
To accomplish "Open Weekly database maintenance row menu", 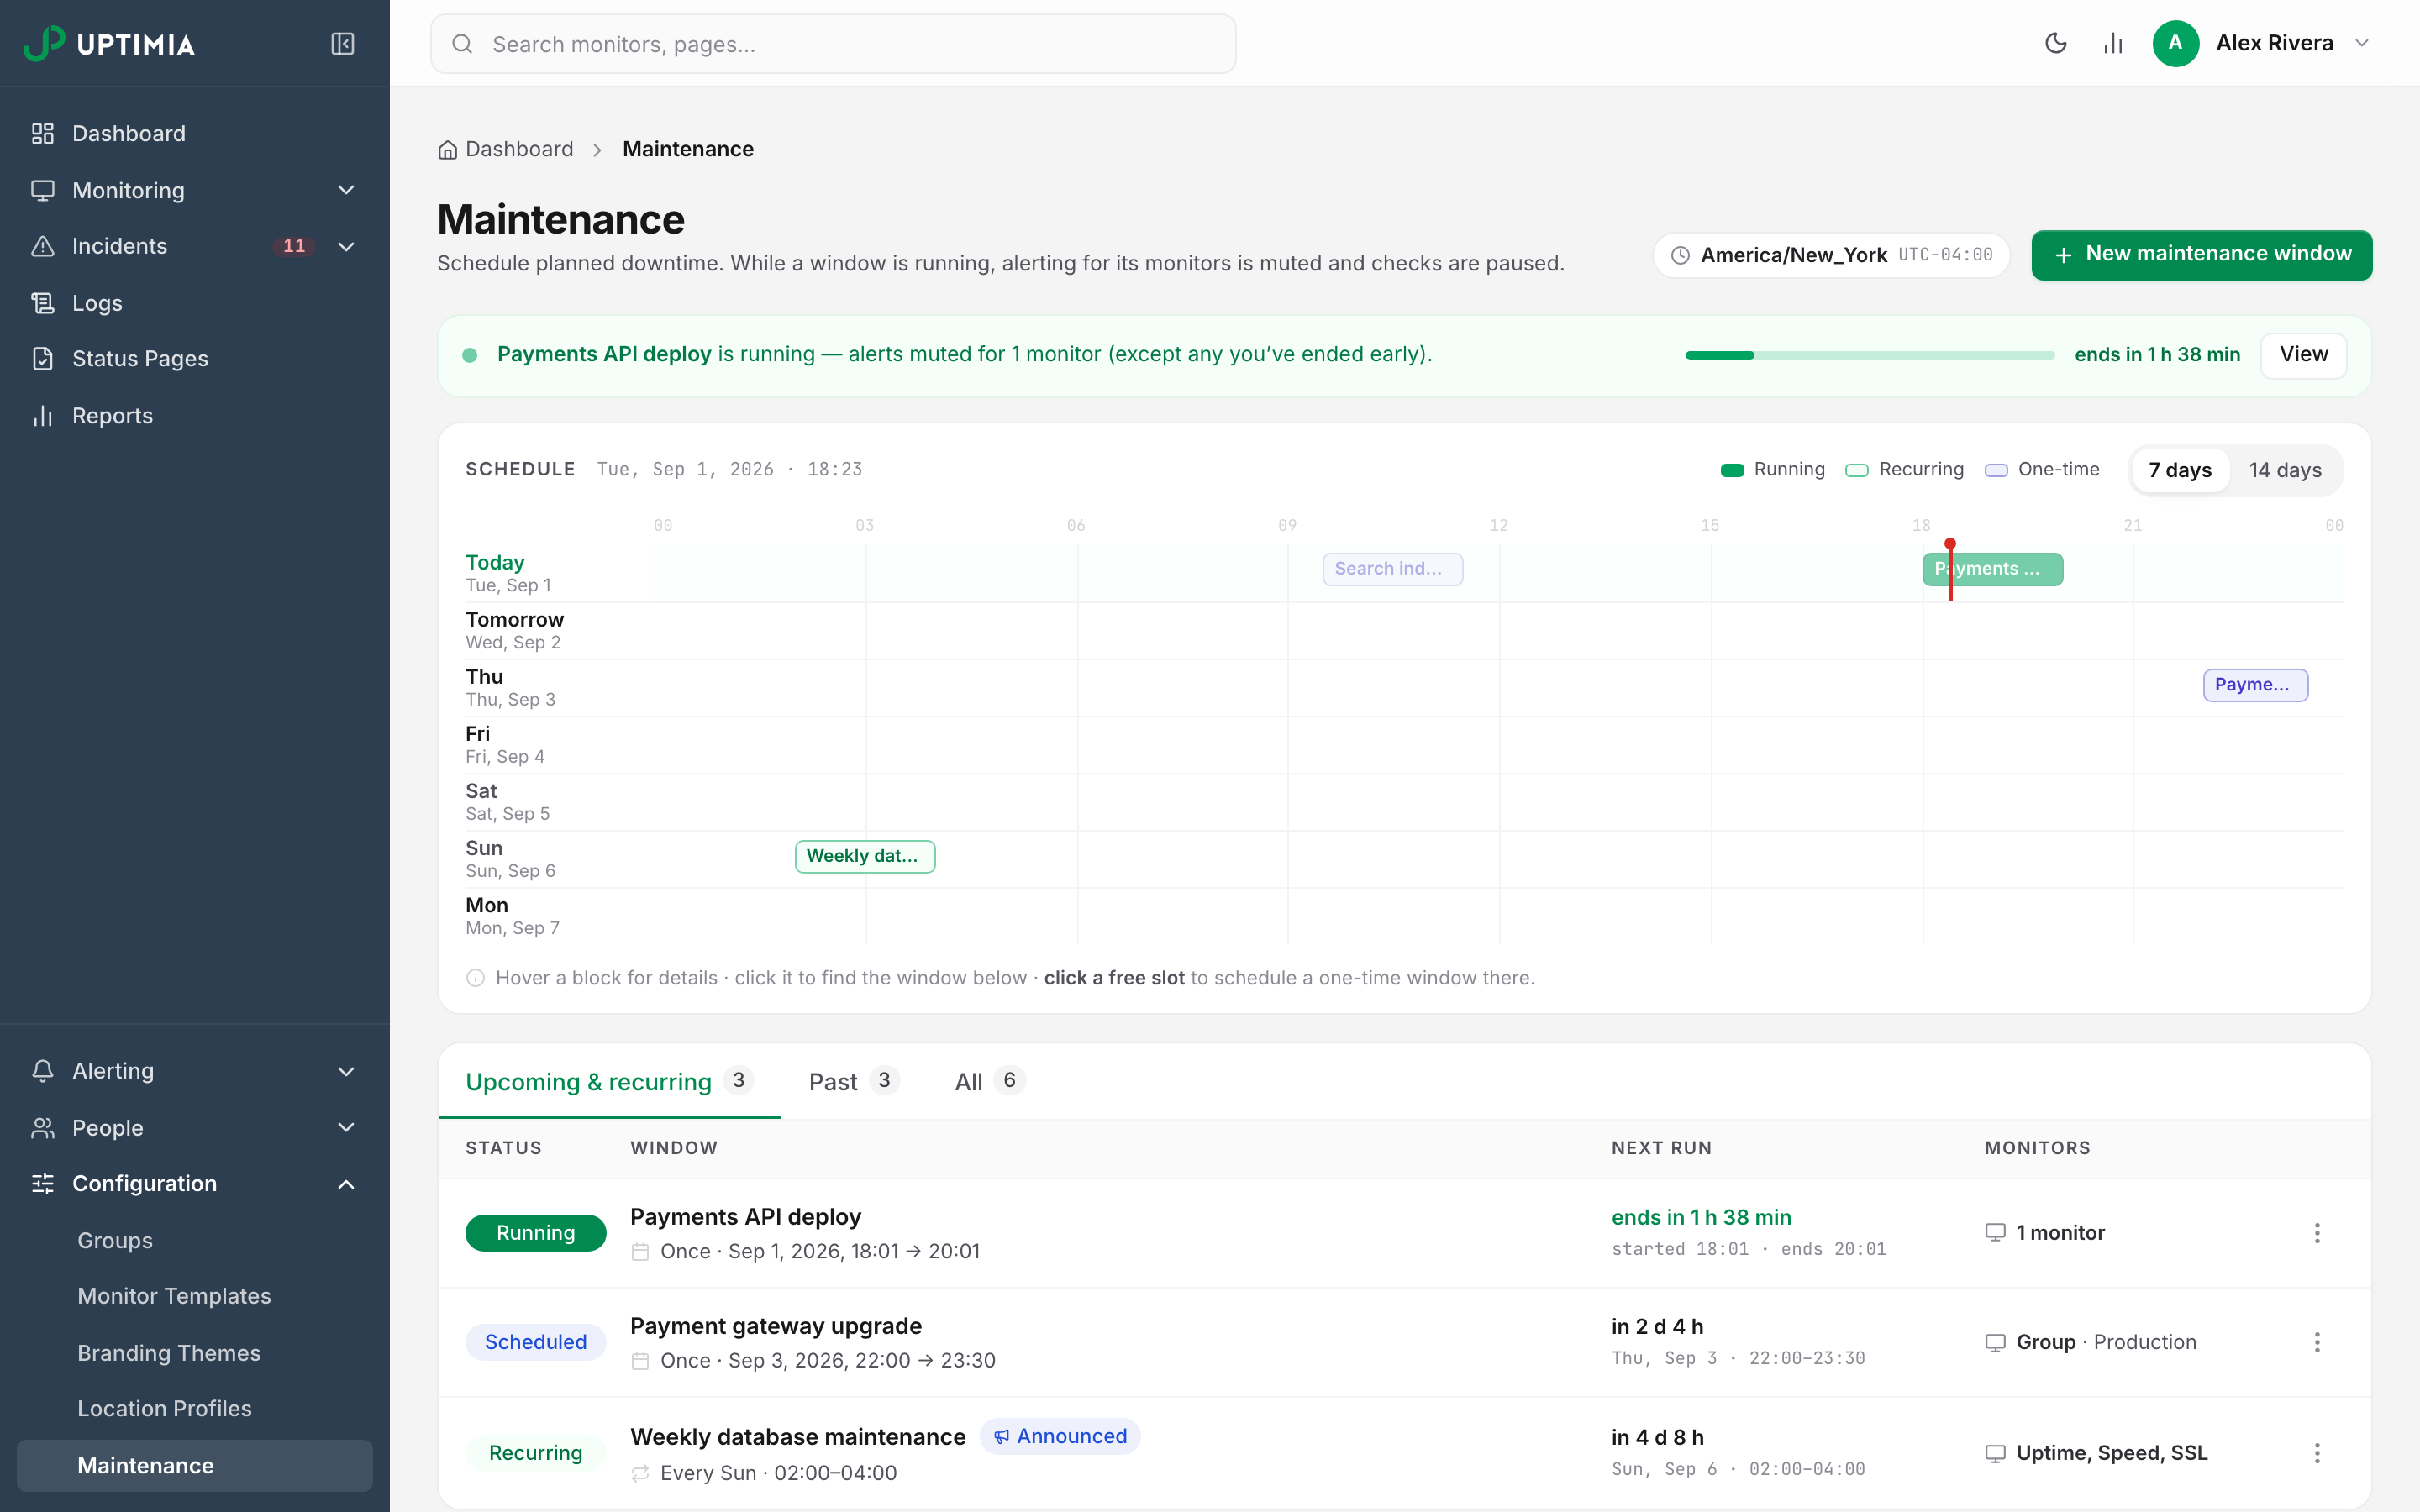I will tap(2316, 1453).
